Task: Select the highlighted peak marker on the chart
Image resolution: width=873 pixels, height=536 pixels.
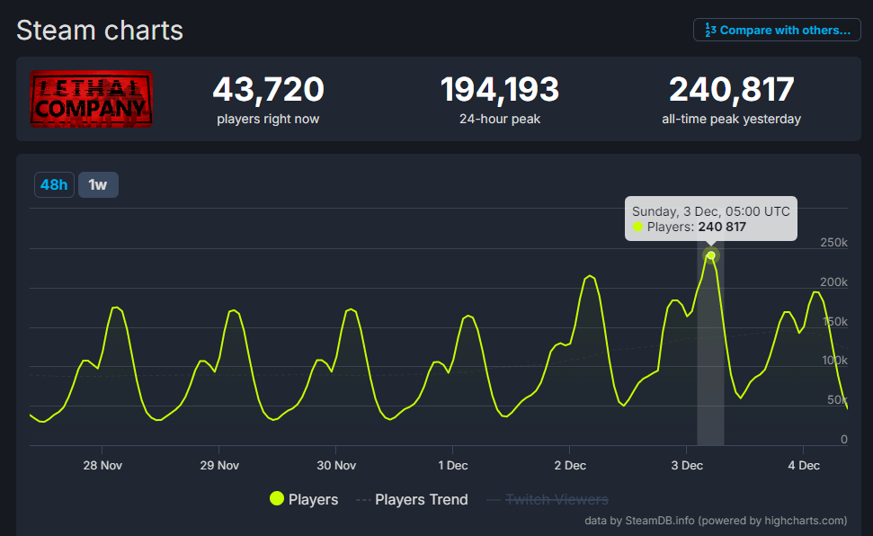Action: coord(710,255)
